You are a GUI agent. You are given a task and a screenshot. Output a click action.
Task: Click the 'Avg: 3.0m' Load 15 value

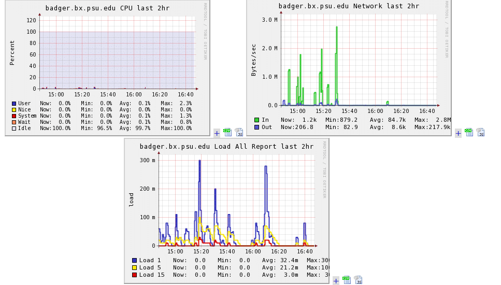pos(280,275)
